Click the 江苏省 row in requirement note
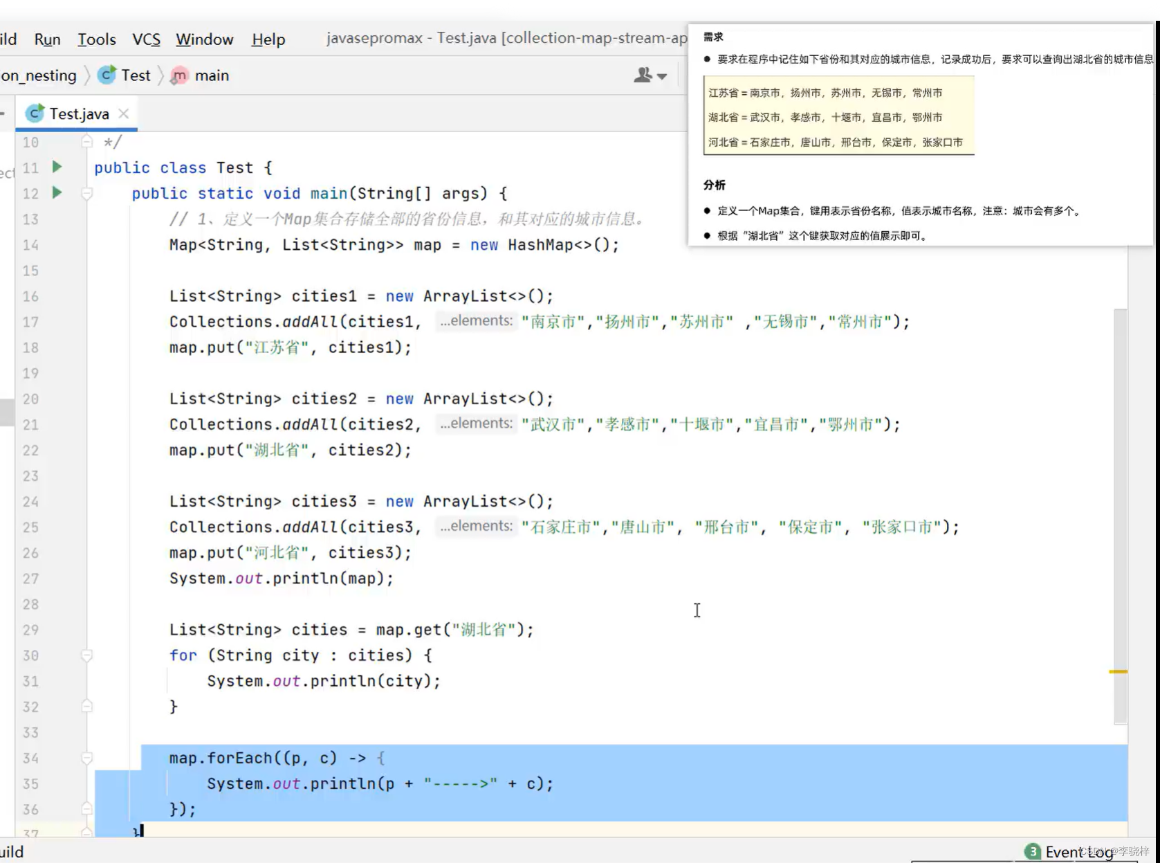The image size is (1160, 863). pyautogui.click(x=825, y=93)
